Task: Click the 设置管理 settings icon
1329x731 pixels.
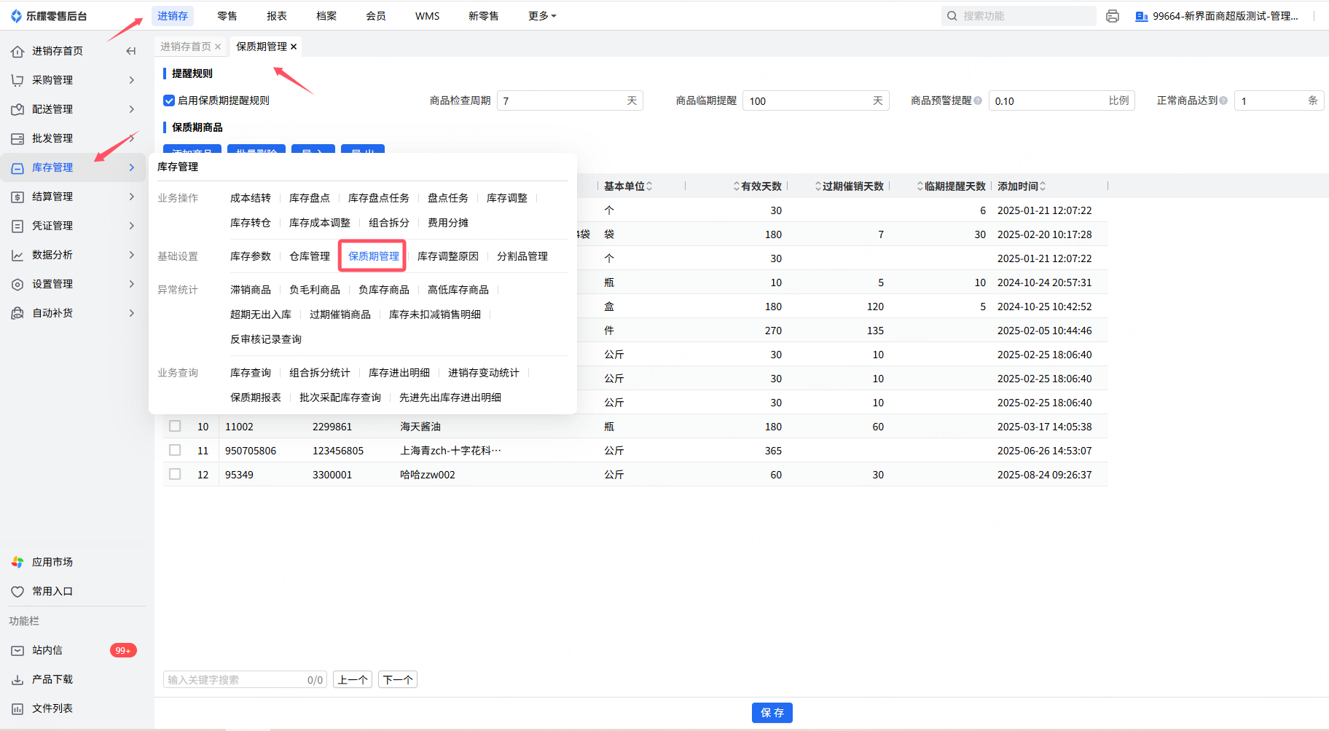Action: pos(17,284)
